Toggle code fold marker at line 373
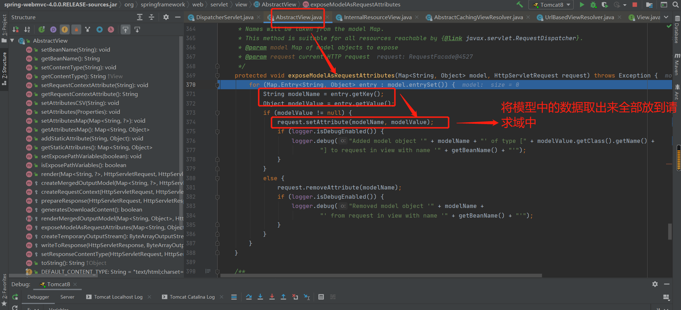 click(x=217, y=113)
